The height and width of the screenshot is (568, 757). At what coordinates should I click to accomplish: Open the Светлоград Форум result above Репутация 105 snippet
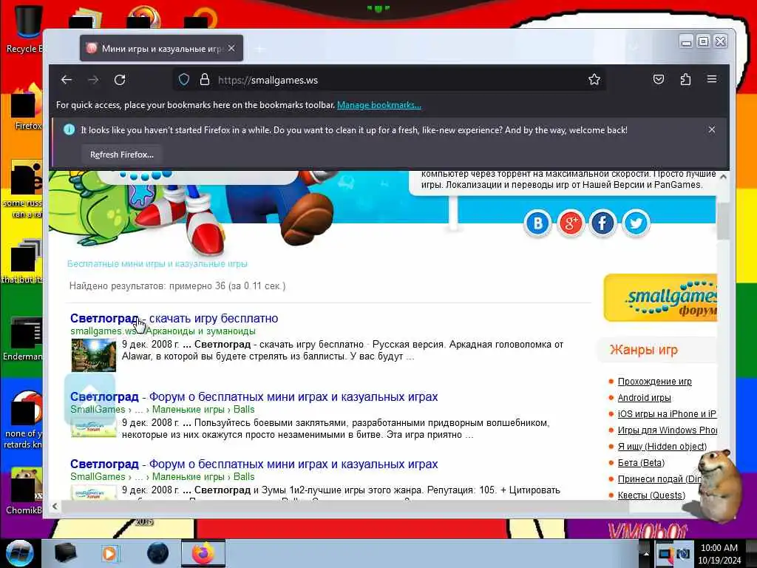pyautogui.click(x=254, y=464)
